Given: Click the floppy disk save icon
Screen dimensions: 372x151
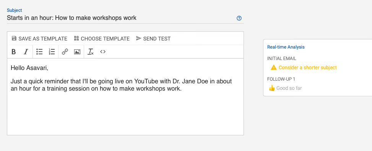Looking at the screenshot, I should 14,38.
